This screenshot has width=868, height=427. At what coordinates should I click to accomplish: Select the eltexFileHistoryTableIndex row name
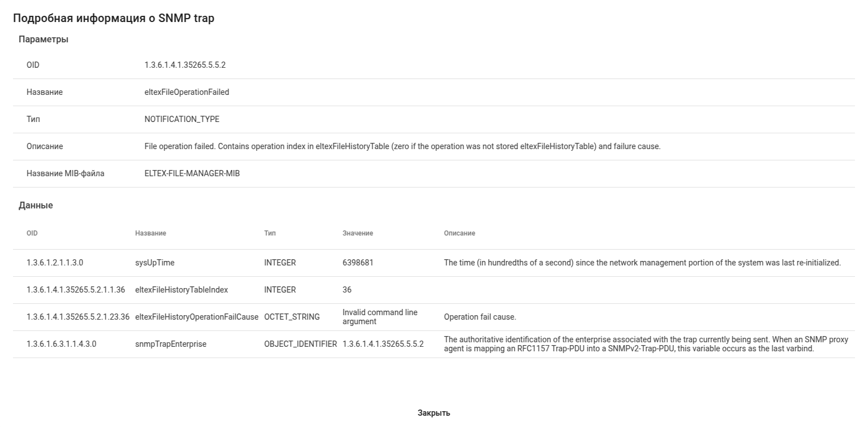tap(181, 290)
